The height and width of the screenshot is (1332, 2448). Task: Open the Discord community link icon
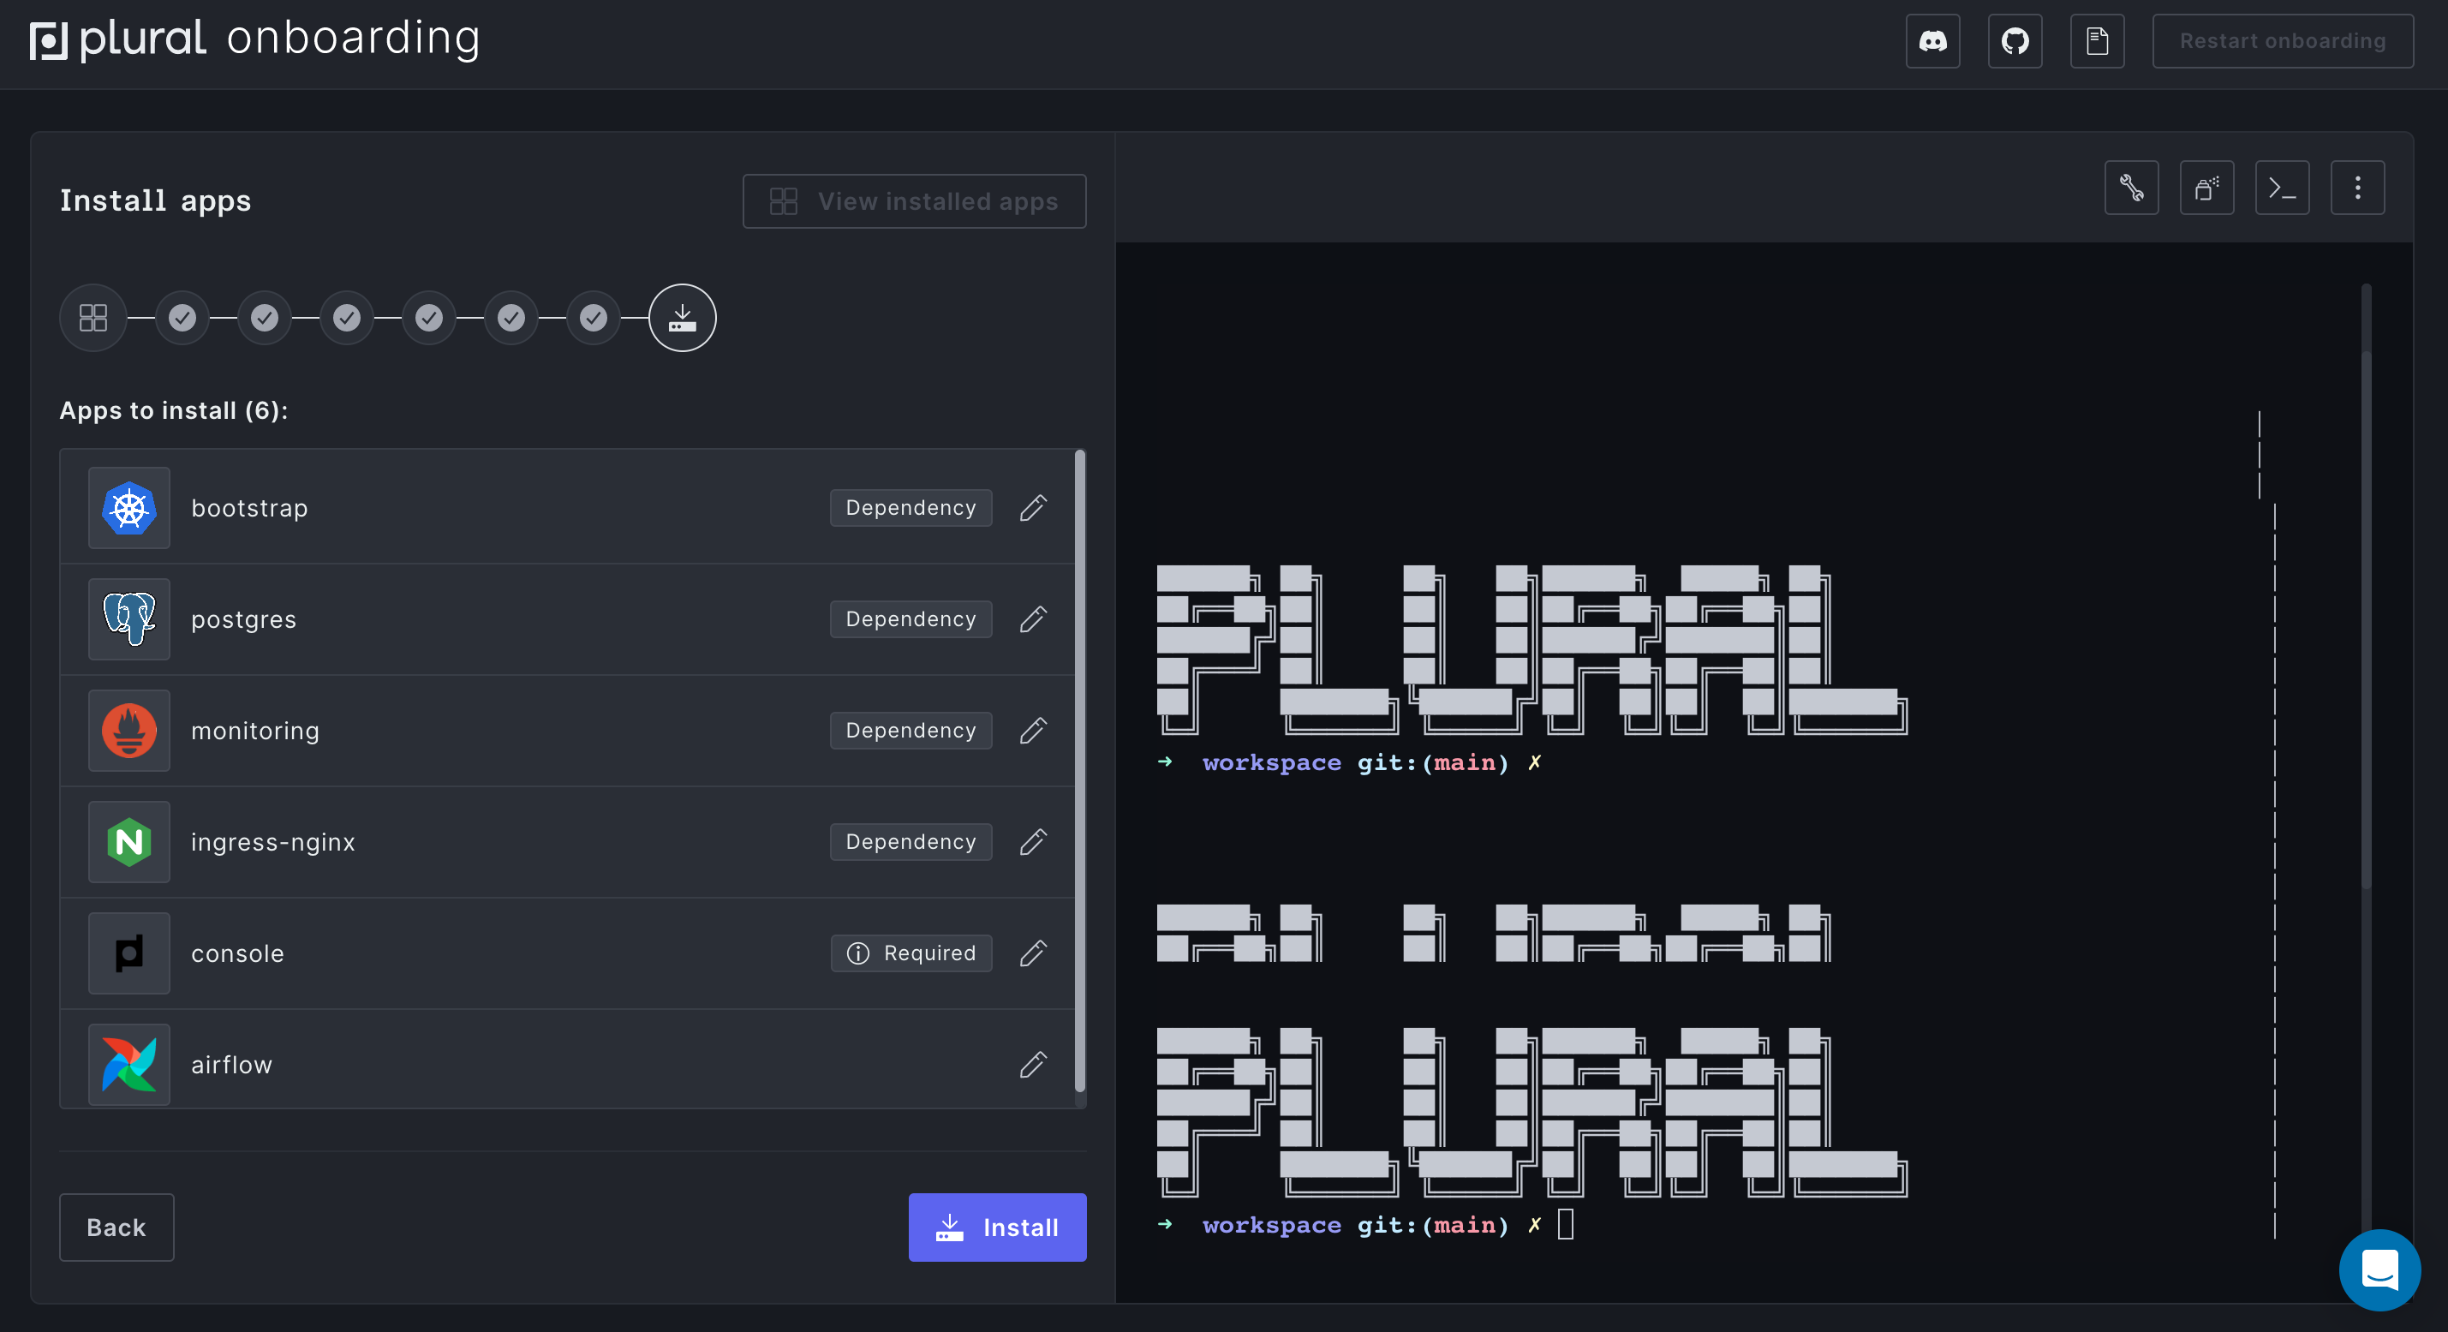point(1933,41)
